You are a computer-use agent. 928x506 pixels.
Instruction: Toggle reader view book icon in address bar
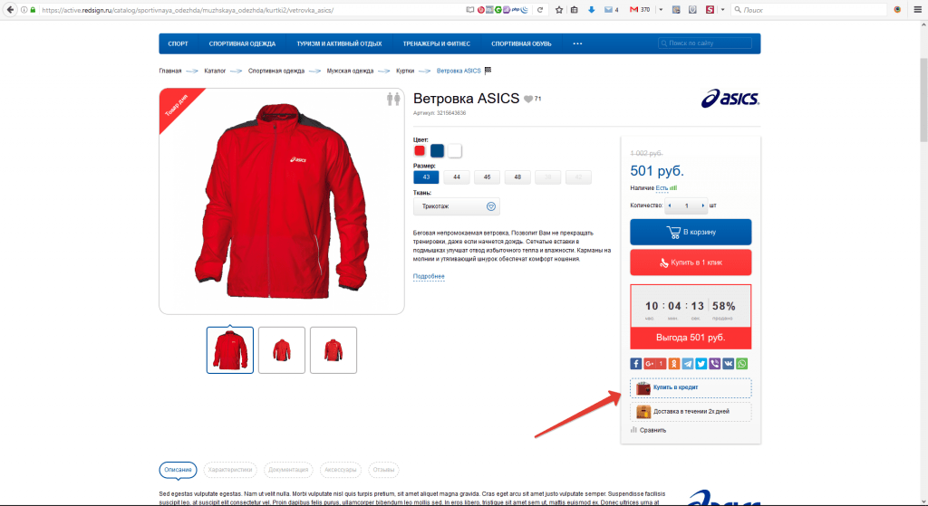click(470, 9)
